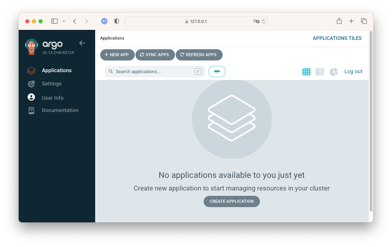Click the lock icon in address bar
The height and width of the screenshot is (247, 392).
(x=186, y=22)
